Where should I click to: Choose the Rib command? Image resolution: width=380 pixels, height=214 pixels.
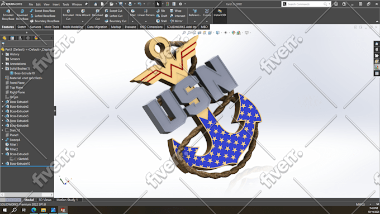(x=161, y=11)
